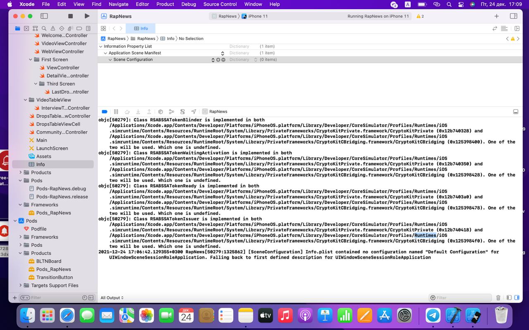This screenshot has width=529, height=330.
Task: Open the Report navigator
Action: [x=88, y=28]
